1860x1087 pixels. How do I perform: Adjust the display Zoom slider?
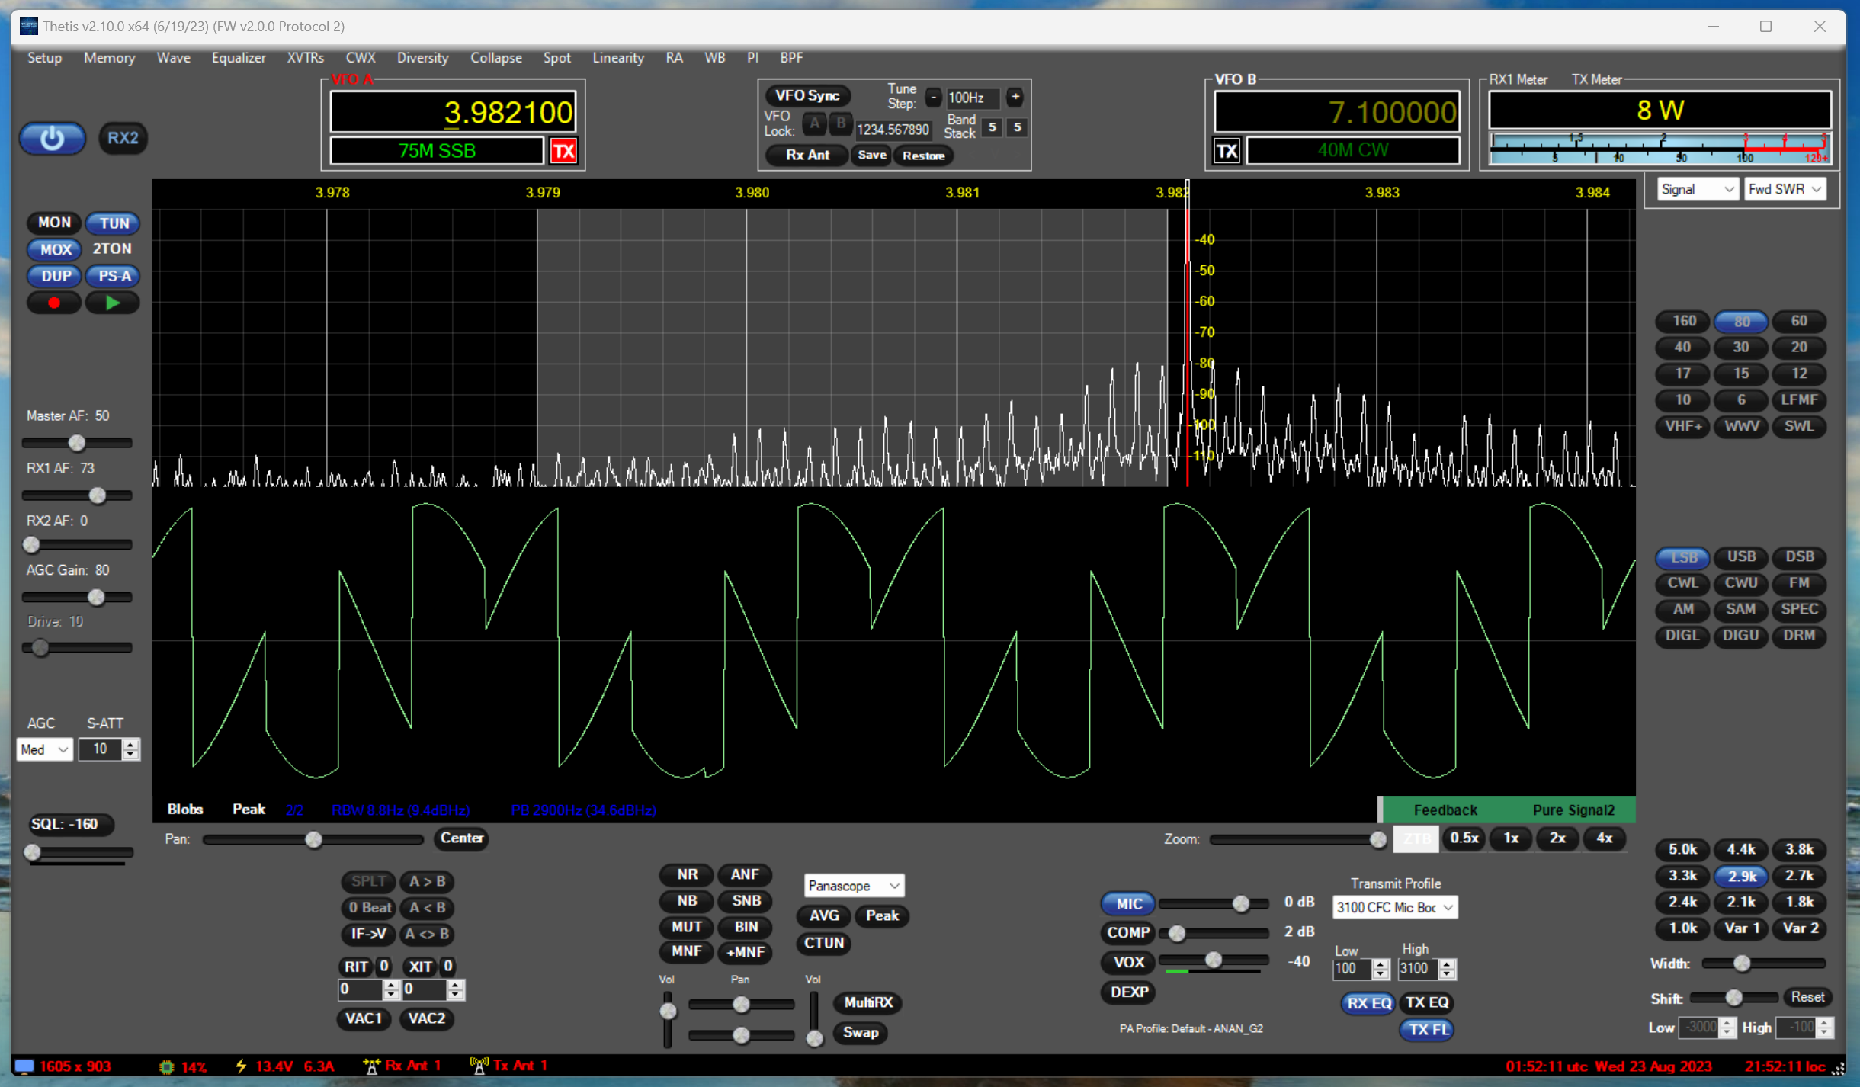1299,839
